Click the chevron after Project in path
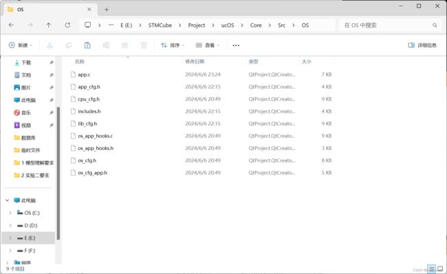447x274 pixels. tap(213, 25)
